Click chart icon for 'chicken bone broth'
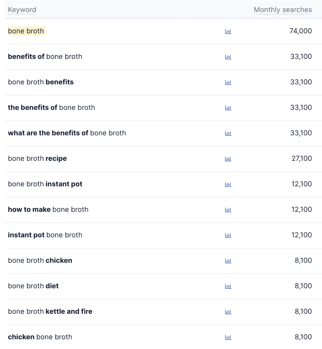This screenshot has width=322, height=349. tap(228, 337)
